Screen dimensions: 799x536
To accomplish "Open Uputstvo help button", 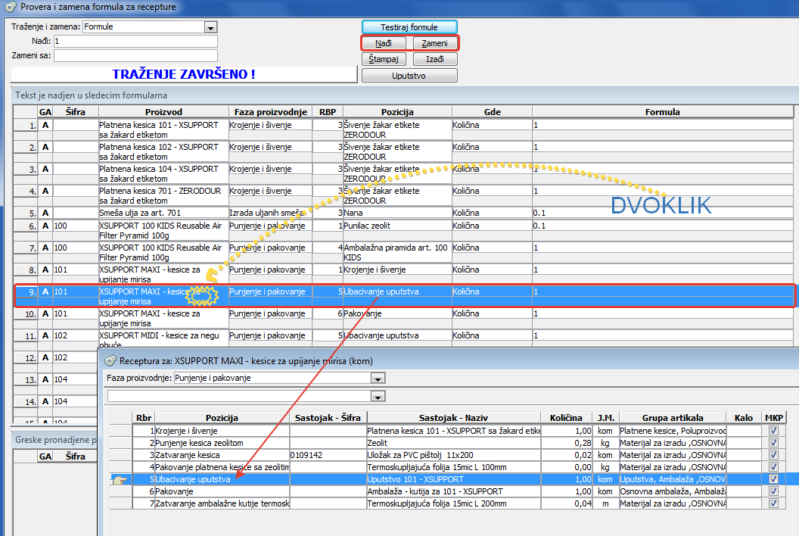I will (409, 76).
